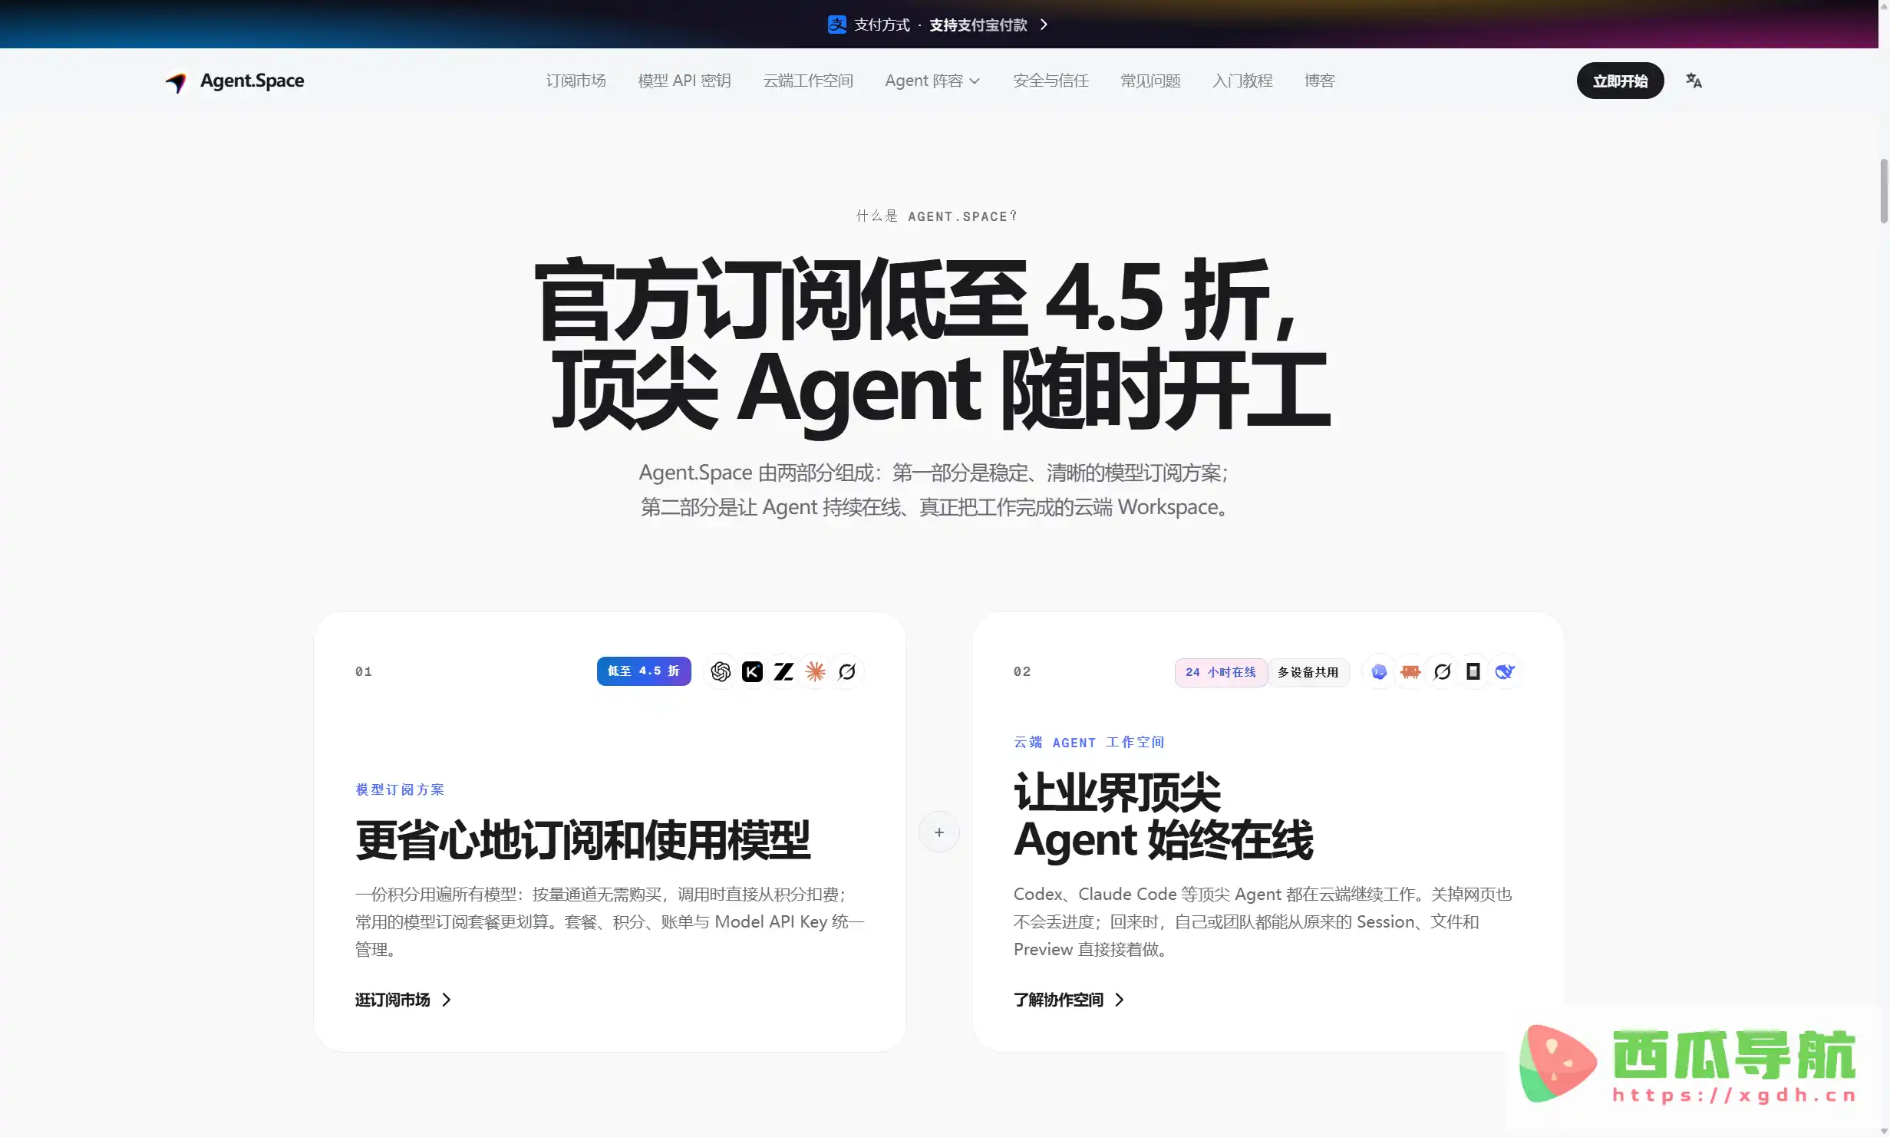Click the Alipay icon in the top banner
This screenshot has width=1890, height=1137.
(x=836, y=25)
